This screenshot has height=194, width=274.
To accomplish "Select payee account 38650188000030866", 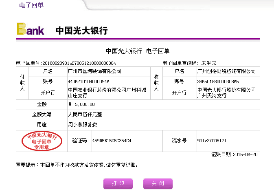I will (x=218, y=82).
